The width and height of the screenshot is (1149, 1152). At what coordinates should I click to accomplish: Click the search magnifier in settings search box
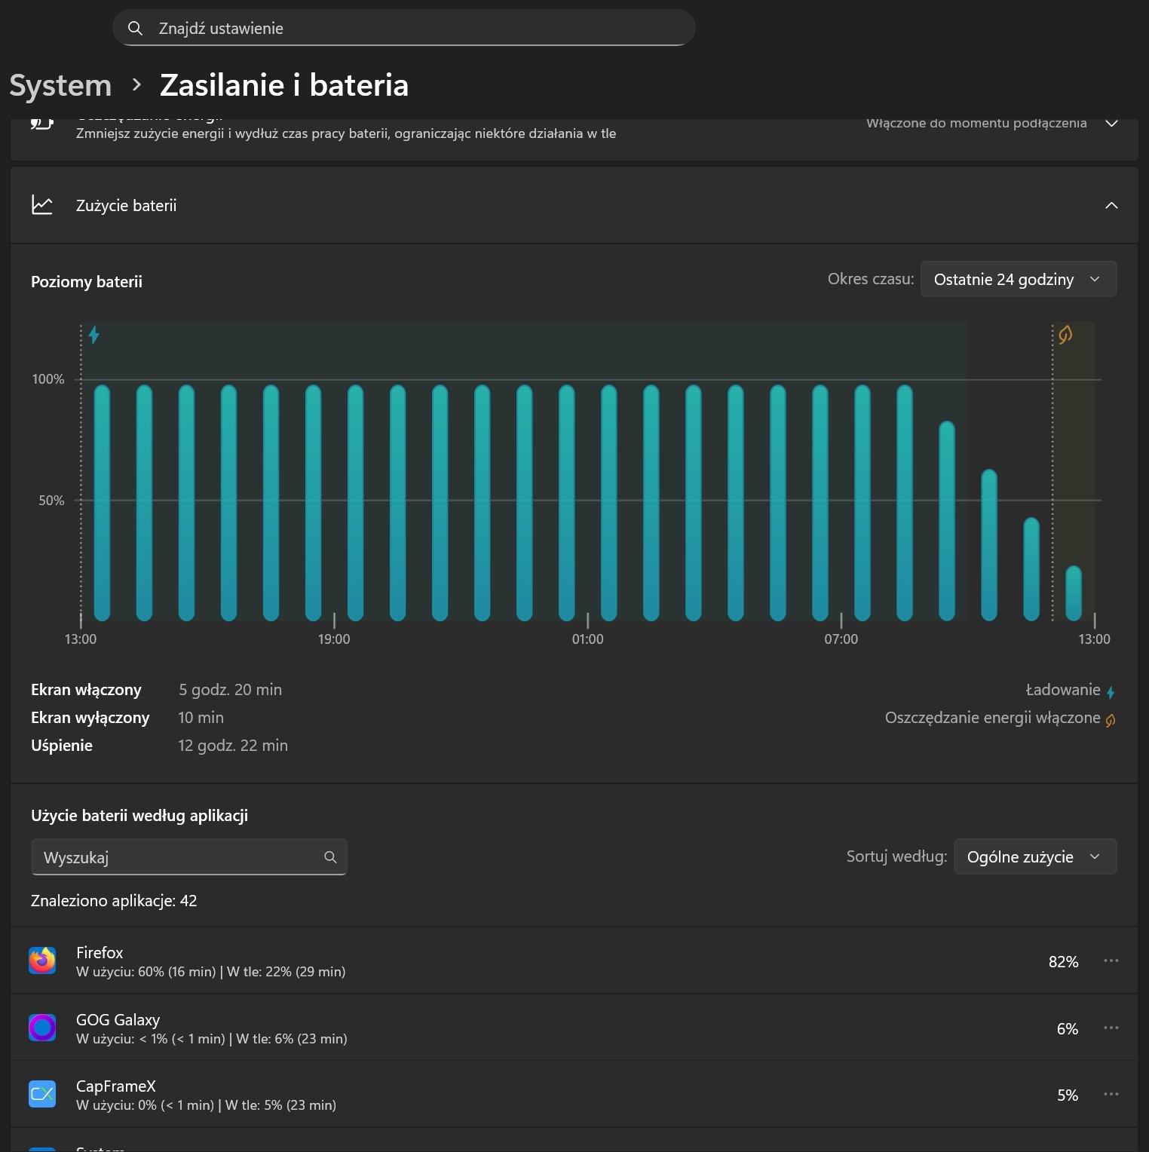coord(136,29)
